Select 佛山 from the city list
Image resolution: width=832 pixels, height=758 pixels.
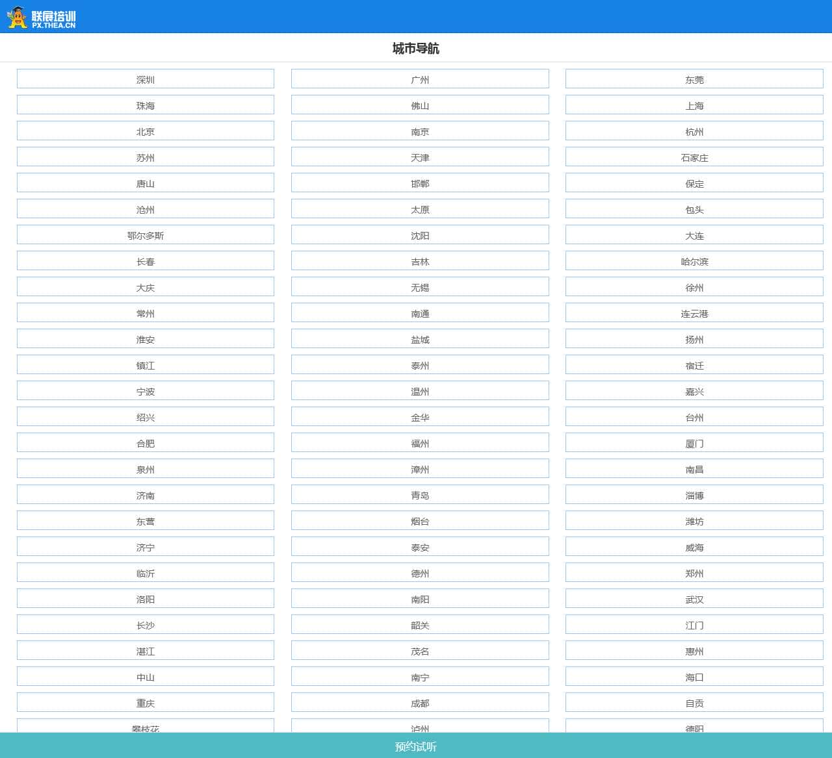pos(420,105)
